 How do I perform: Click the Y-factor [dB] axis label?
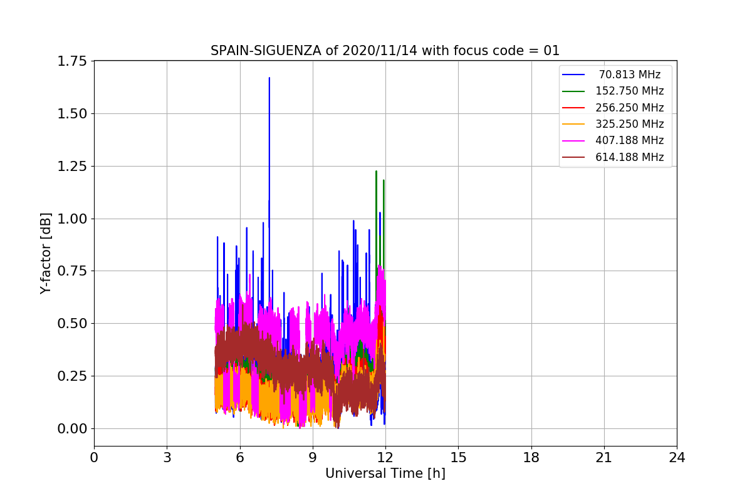[45, 254]
